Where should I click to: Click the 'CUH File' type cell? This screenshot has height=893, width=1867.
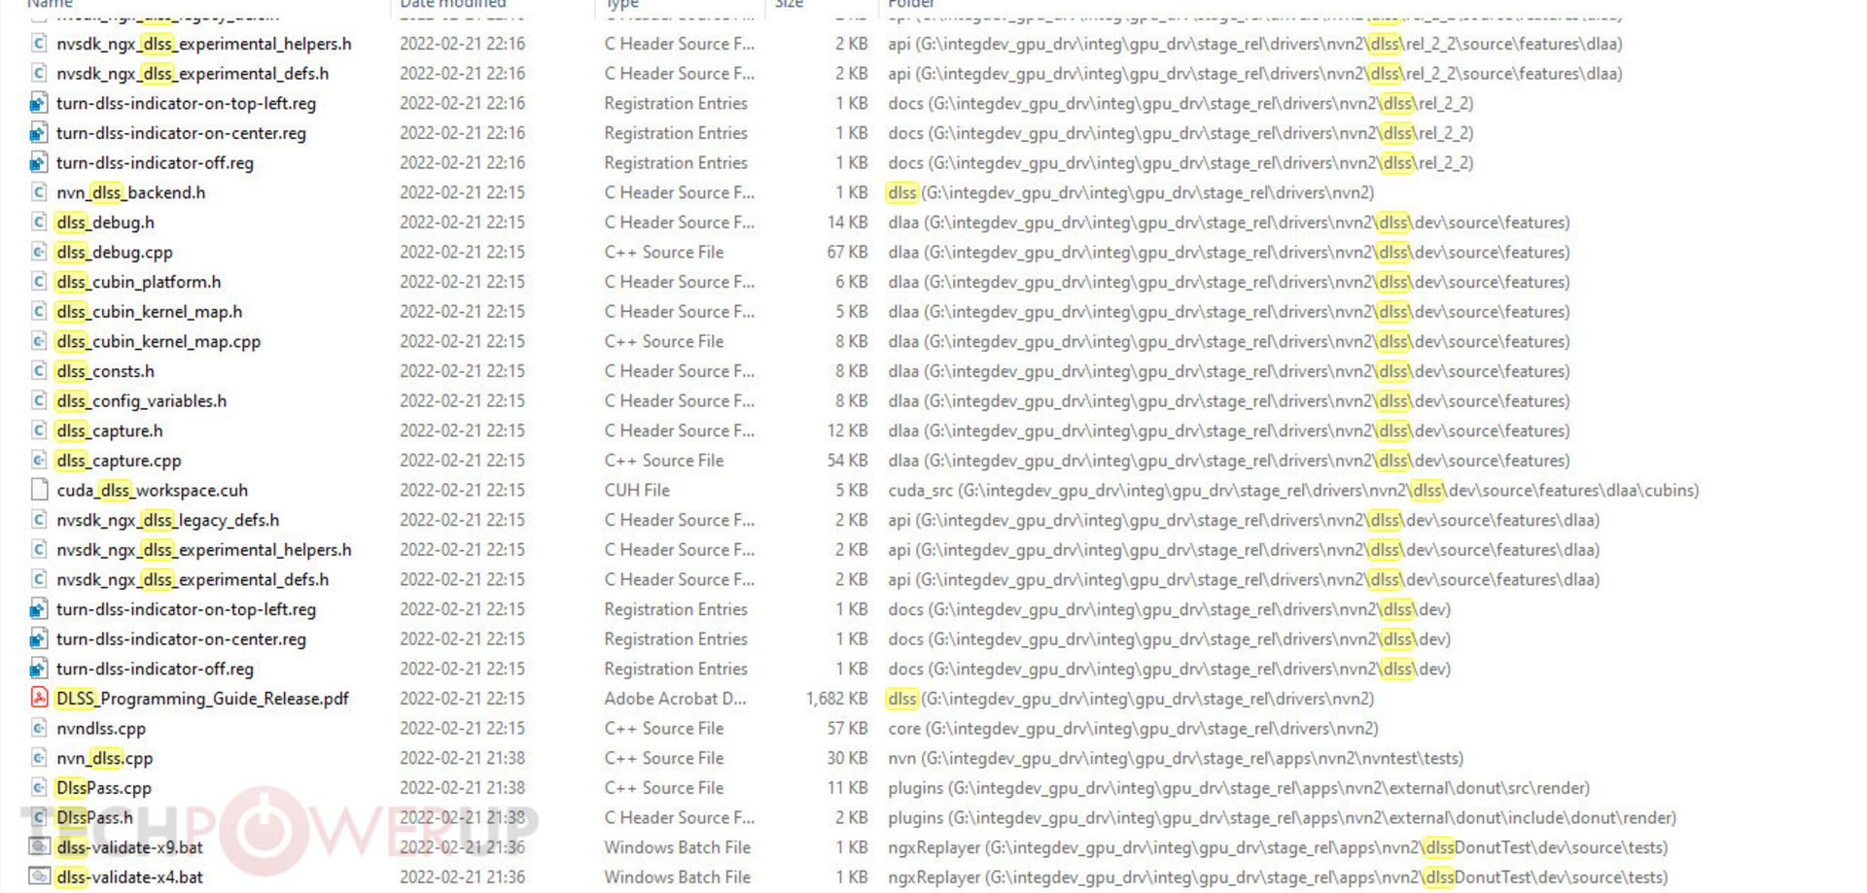click(x=637, y=490)
